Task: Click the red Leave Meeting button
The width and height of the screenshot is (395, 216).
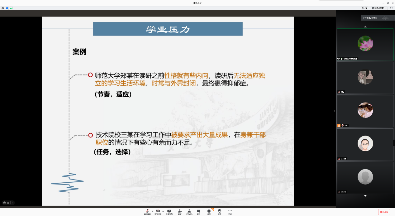Action: tap(384, 212)
